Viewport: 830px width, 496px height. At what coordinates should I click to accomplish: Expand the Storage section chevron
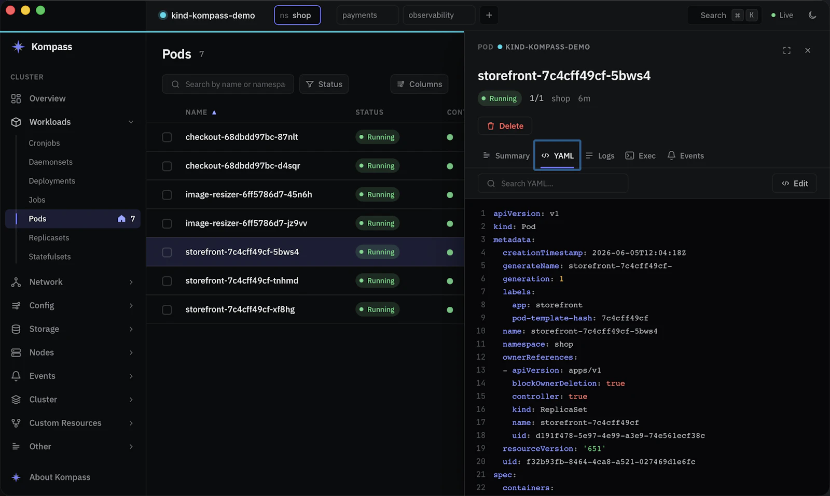click(131, 329)
